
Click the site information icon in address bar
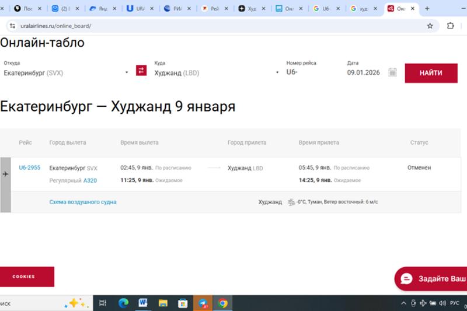[12, 26]
